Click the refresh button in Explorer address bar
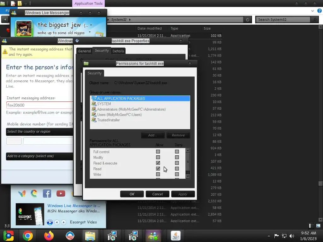The height and width of the screenshot is (242, 323). (248, 20)
